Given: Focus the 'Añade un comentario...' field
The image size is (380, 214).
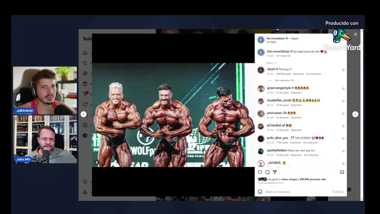Looking at the screenshot, I should click(297, 192).
